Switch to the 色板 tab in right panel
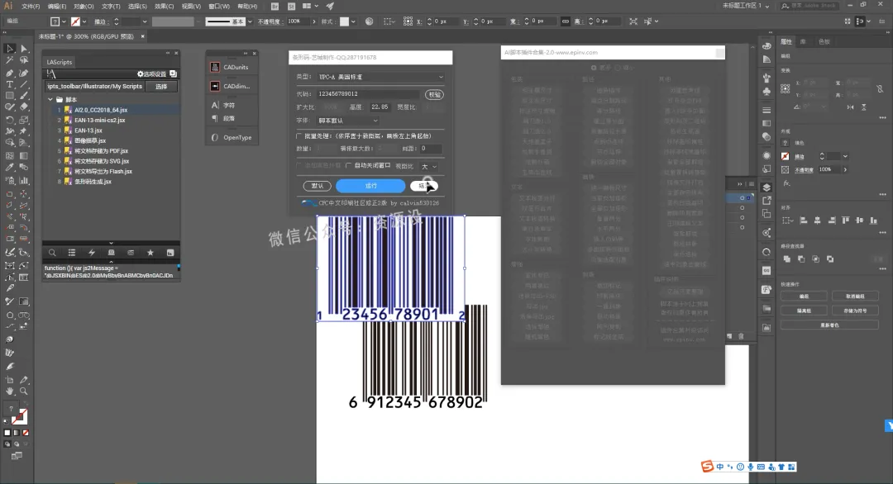 [824, 41]
